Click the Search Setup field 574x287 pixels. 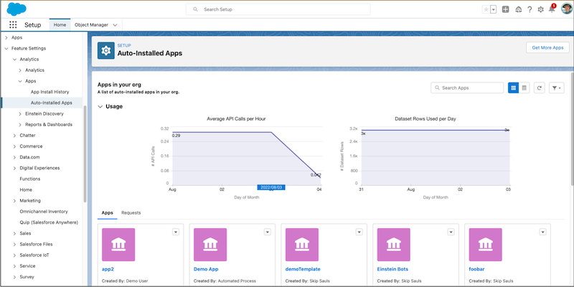click(278, 9)
